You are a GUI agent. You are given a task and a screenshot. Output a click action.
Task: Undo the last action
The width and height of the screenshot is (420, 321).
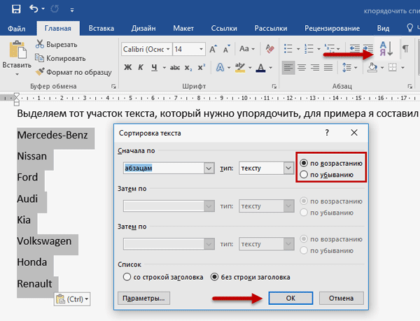(34, 9)
